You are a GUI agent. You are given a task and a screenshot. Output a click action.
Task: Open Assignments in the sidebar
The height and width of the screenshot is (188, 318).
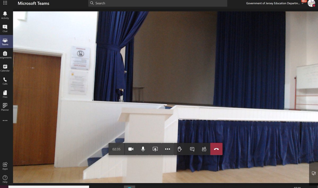[5, 55]
